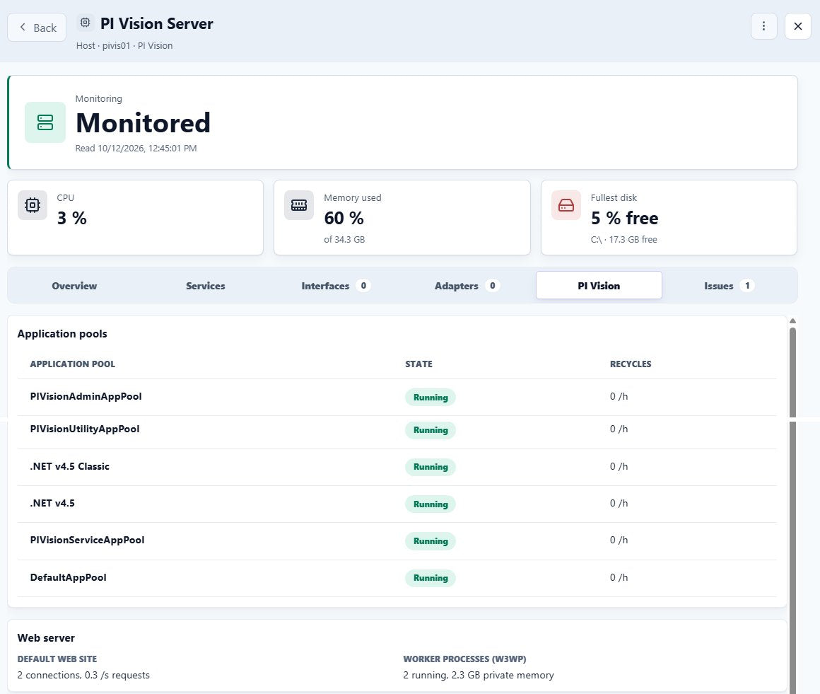The height and width of the screenshot is (694, 820).
Task: Click the 2 running, 2.3 GB private memory text
Action: click(x=478, y=675)
